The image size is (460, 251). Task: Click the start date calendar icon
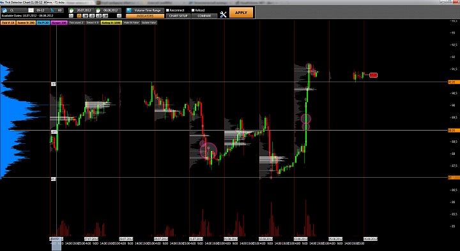click(x=71, y=10)
